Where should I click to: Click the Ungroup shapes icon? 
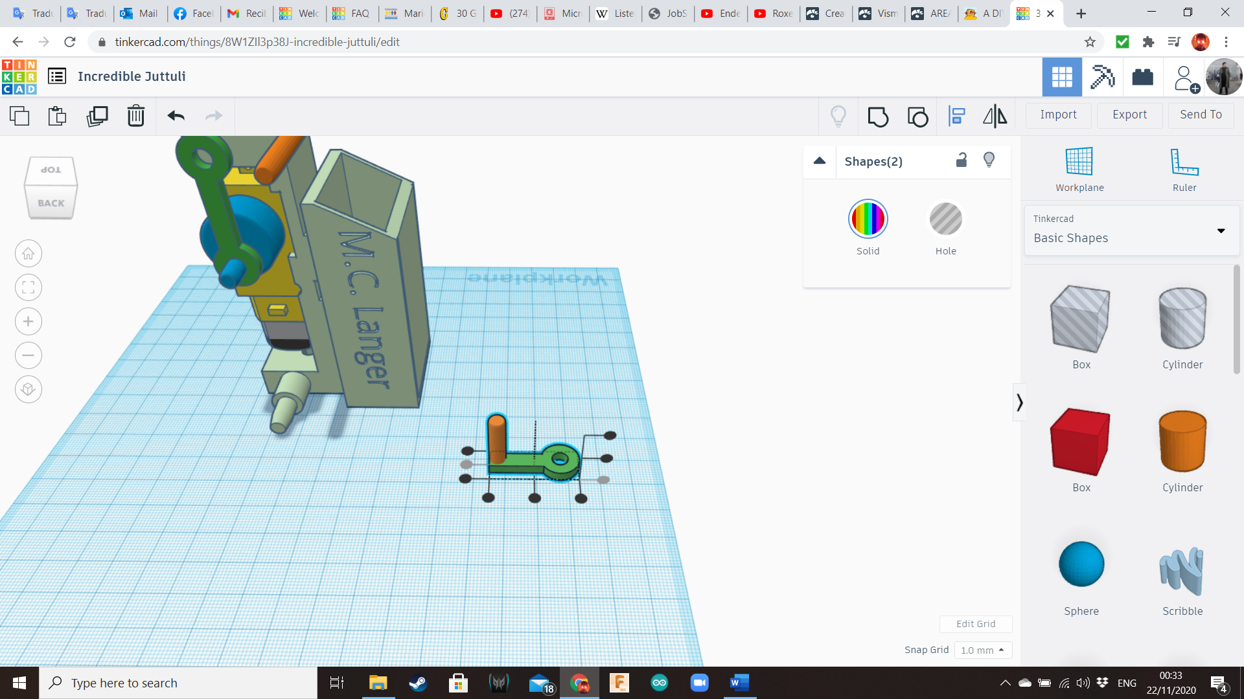tap(917, 116)
